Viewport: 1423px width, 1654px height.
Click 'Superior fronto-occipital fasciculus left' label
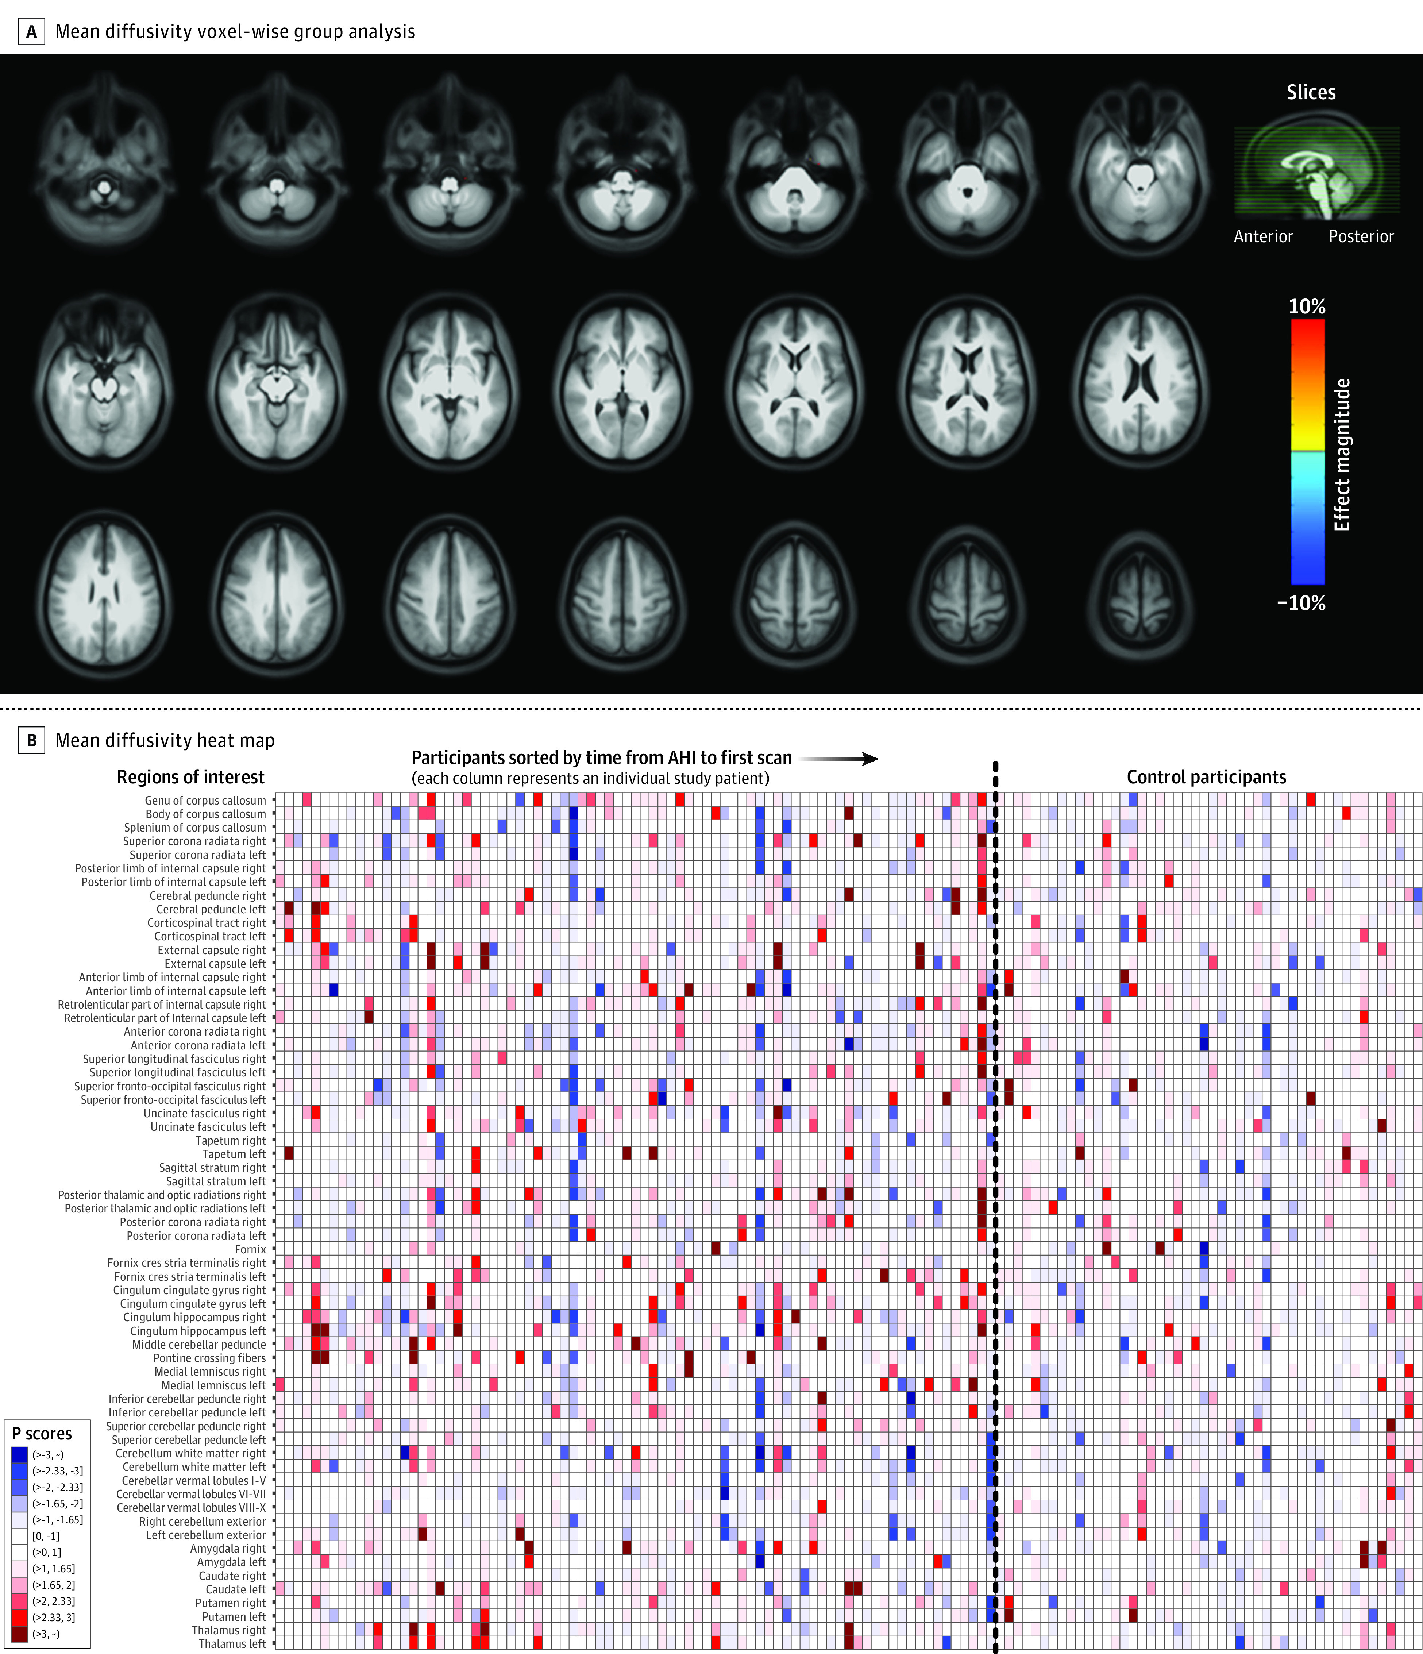pyautogui.click(x=173, y=1100)
